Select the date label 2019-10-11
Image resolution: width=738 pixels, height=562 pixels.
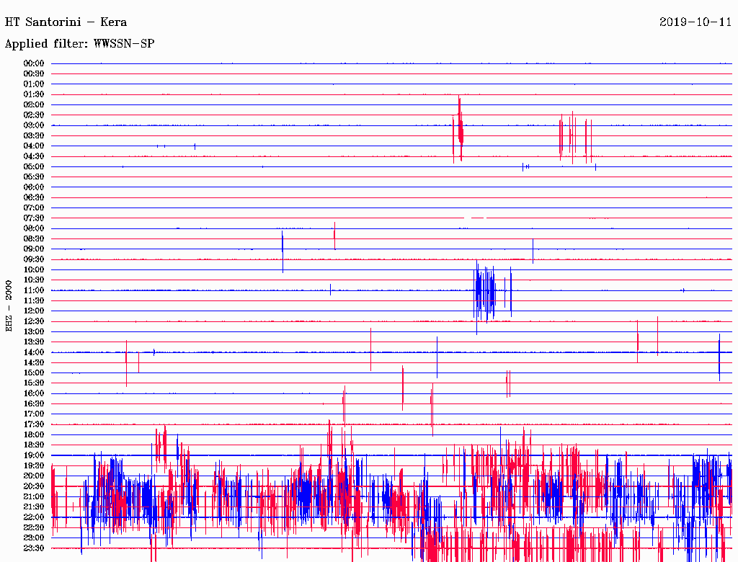[x=695, y=22]
